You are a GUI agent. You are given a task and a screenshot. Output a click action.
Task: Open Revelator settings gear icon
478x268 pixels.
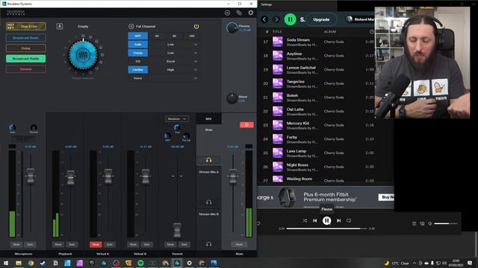tap(251, 13)
